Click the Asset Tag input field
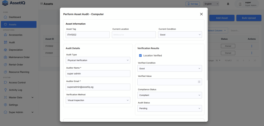Image resolution: width=264 pixels, height=126 pixels. (88, 35)
